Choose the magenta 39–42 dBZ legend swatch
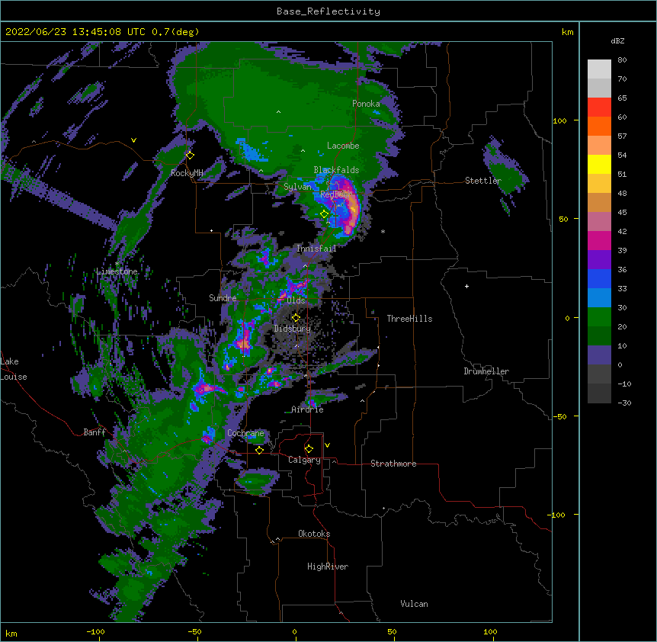This screenshot has width=657, height=642. 599,240
